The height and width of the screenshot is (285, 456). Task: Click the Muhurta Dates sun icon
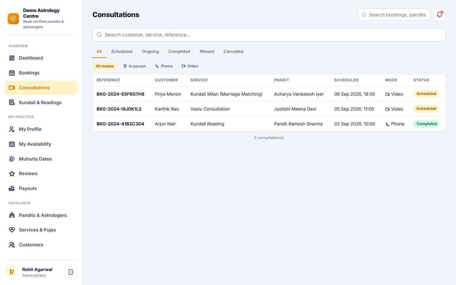tap(12, 159)
